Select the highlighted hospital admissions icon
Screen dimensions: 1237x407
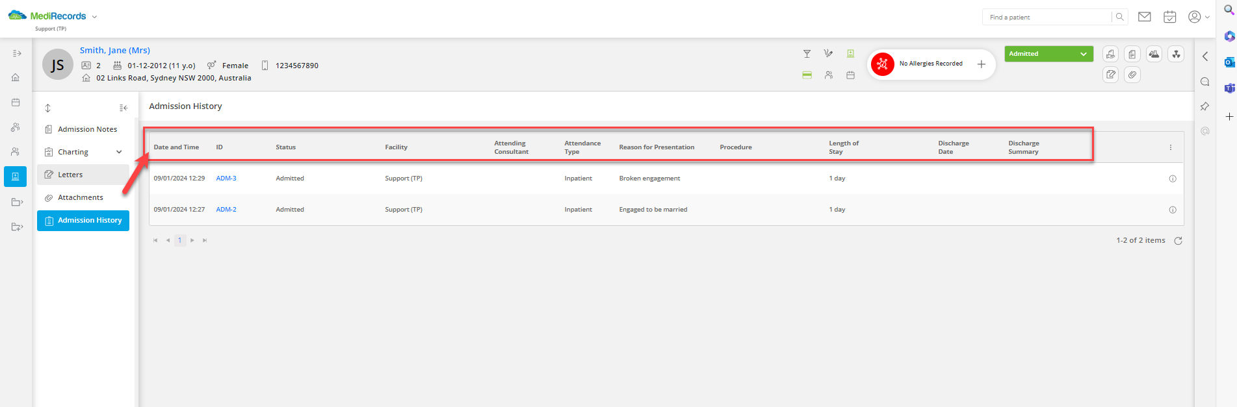[16, 177]
